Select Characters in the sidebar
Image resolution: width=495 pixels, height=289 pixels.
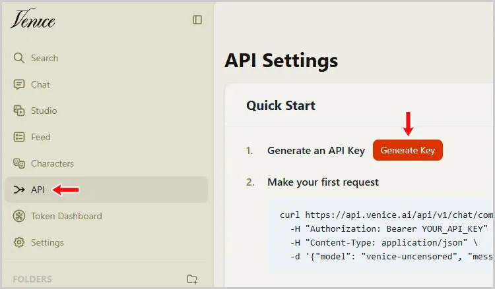[x=106, y=163]
